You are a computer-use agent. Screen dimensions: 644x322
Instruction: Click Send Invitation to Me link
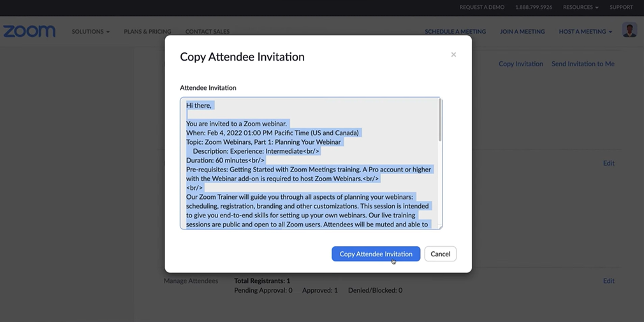point(583,64)
